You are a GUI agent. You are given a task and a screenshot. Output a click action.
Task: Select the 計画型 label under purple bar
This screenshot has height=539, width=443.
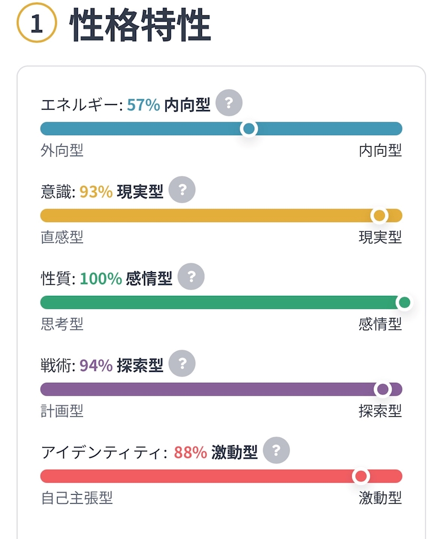click(x=62, y=411)
